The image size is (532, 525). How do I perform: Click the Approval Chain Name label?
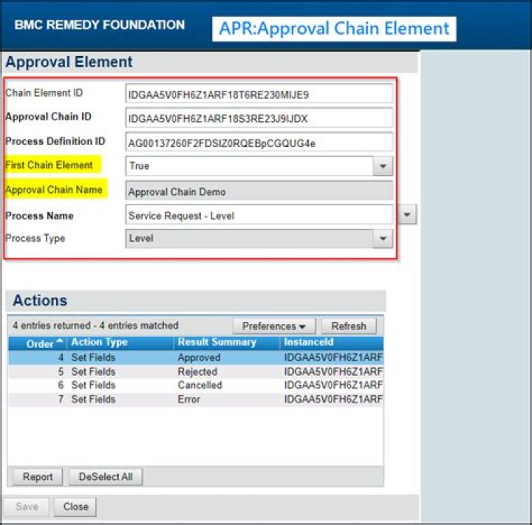pos(54,190)
